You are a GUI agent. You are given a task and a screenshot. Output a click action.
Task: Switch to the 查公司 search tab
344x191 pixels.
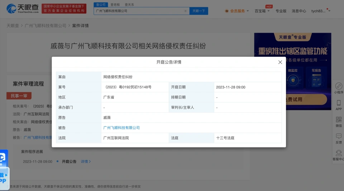(101, 5)
